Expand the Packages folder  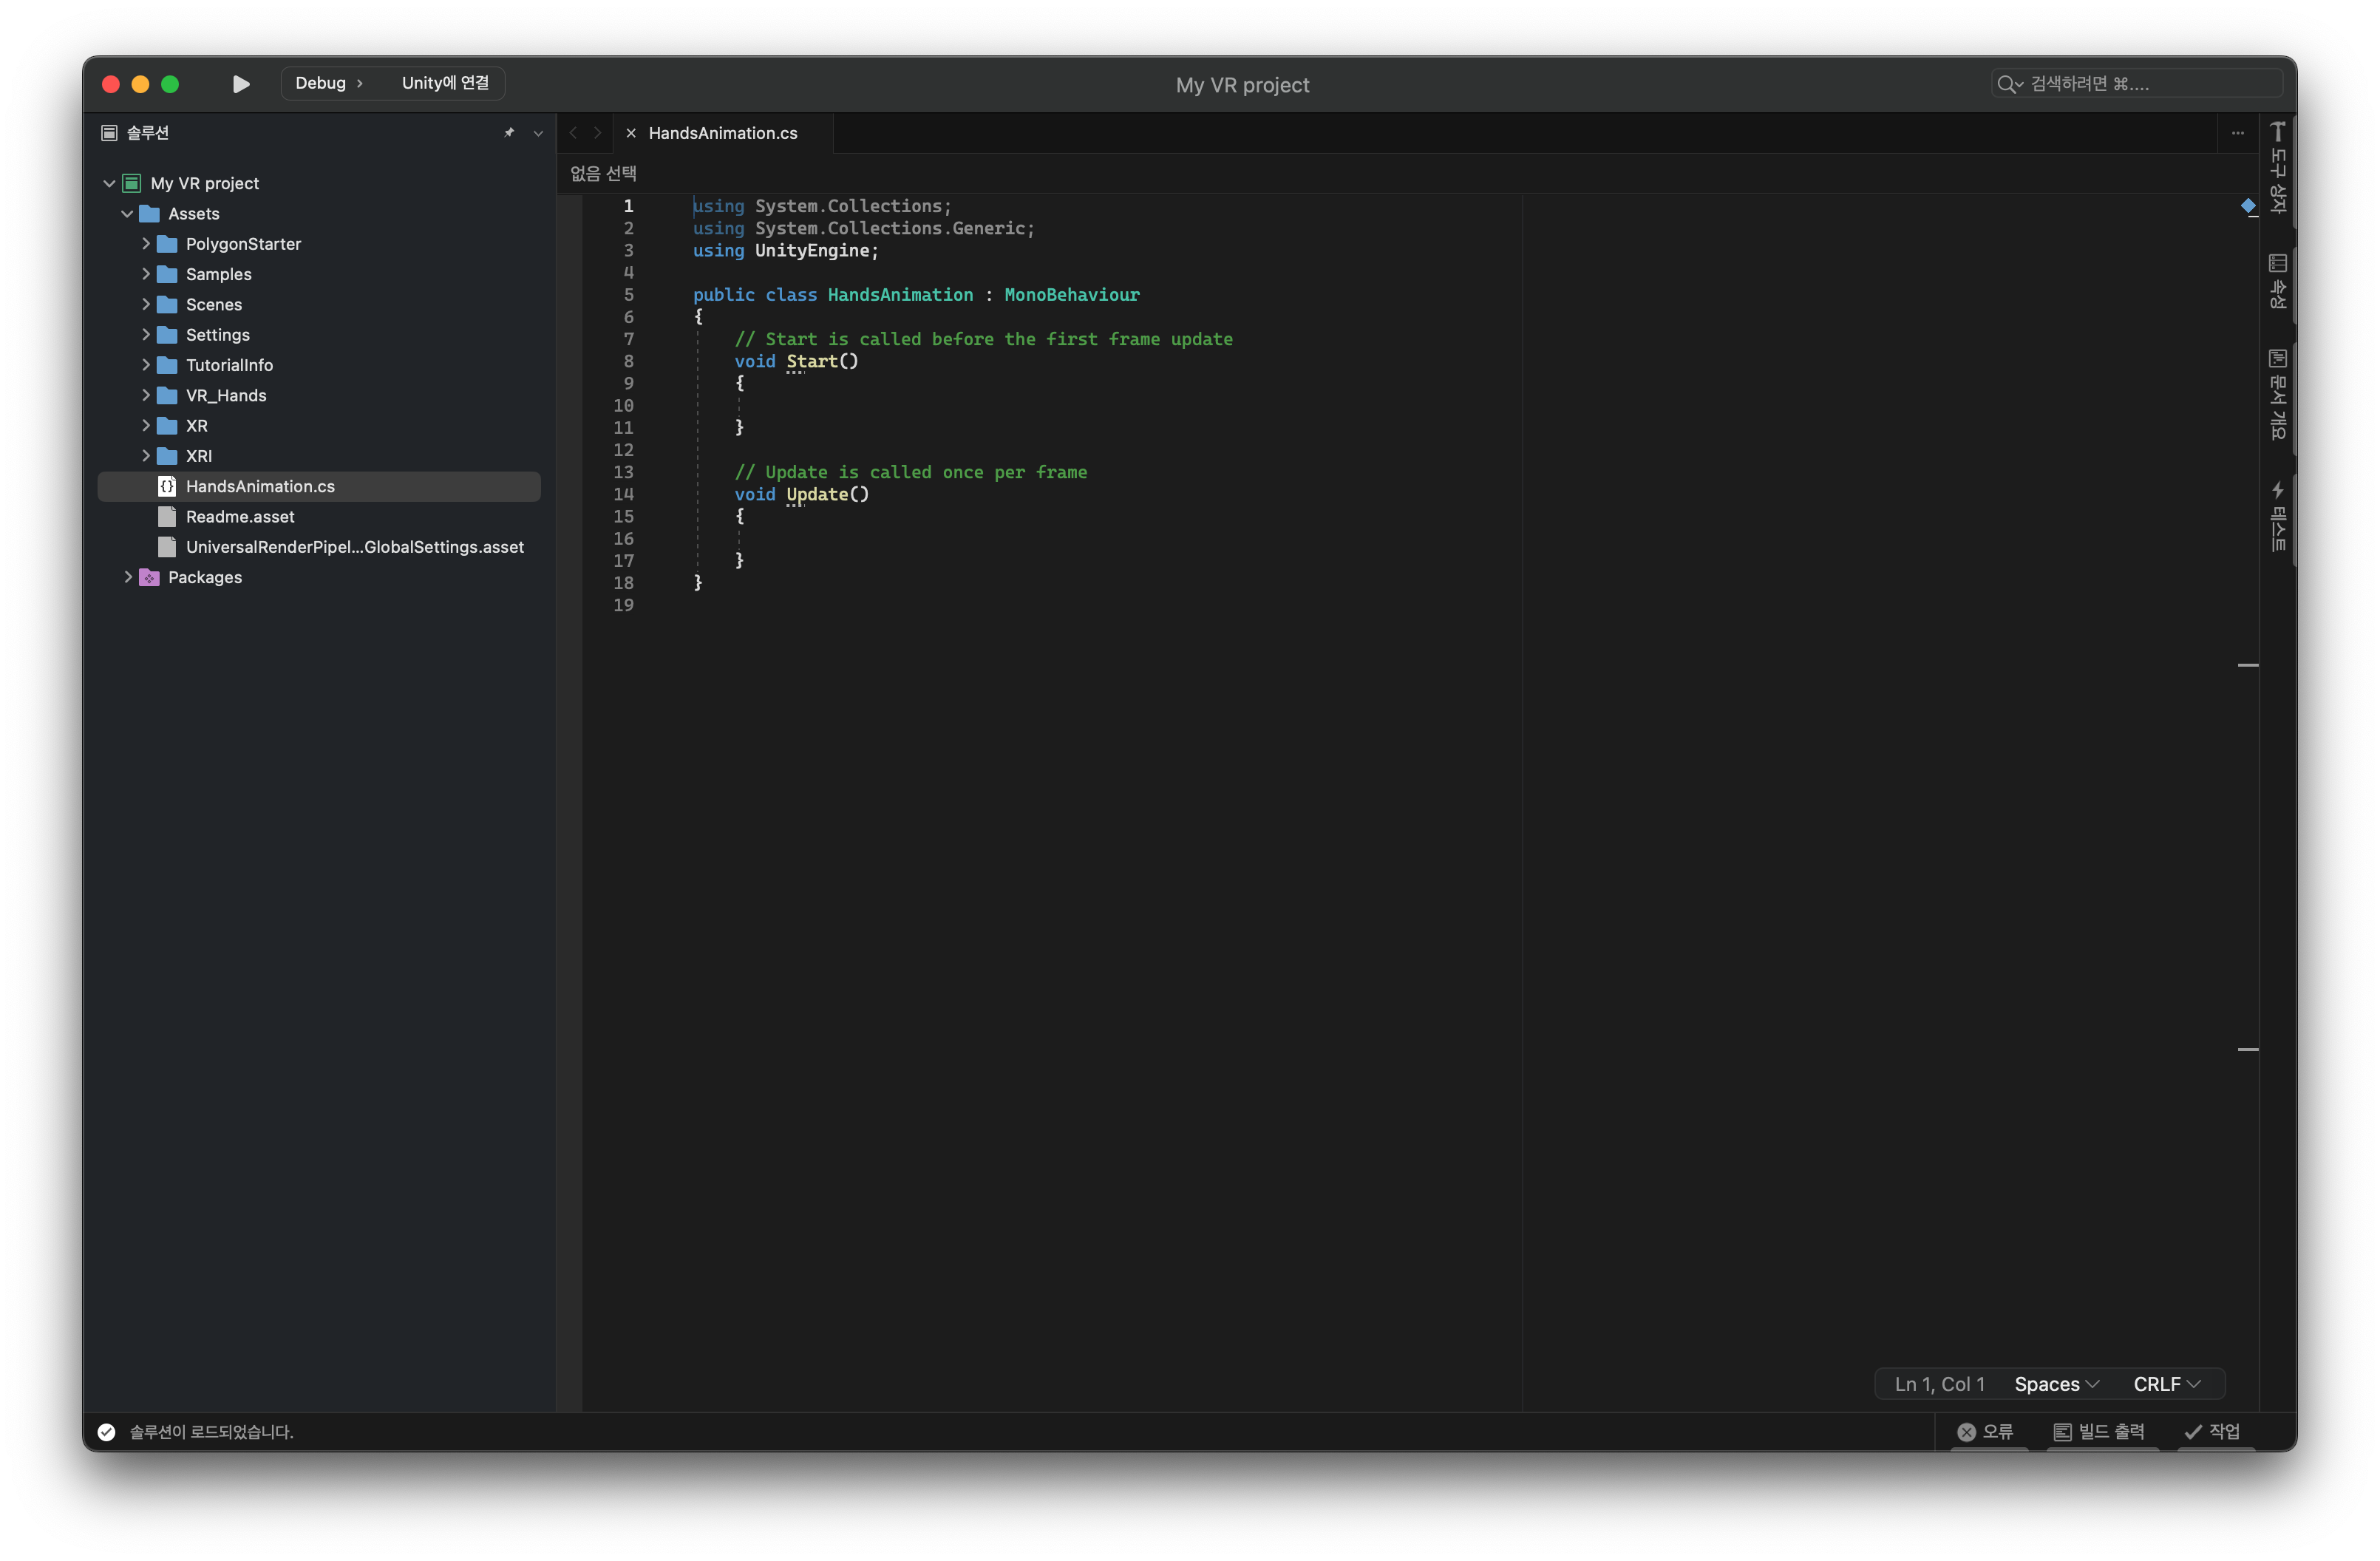[128, 577]
